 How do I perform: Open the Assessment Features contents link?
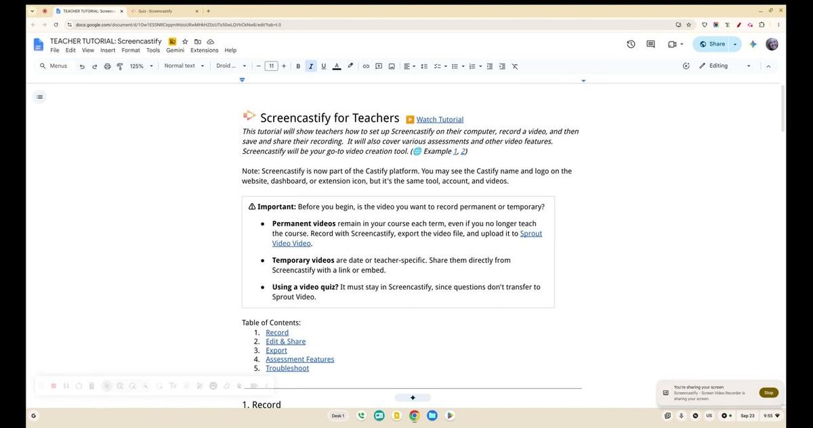coord(300,359)
